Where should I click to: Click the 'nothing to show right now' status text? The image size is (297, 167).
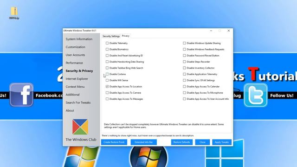[x=148, y=135]
